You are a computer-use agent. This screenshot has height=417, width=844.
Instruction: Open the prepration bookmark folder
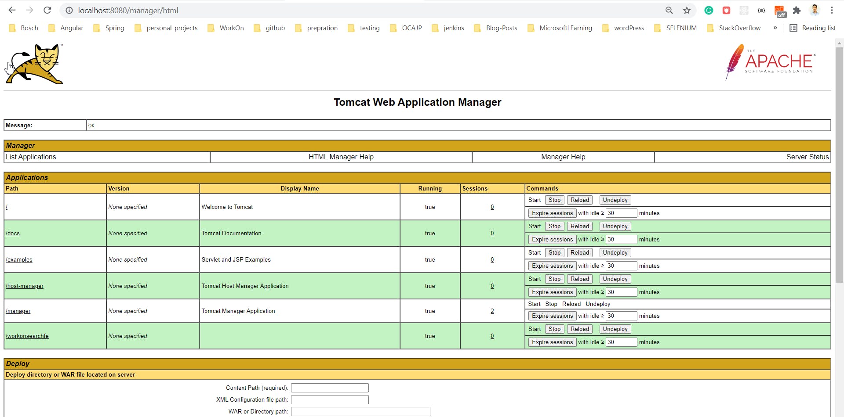point(316,28)
